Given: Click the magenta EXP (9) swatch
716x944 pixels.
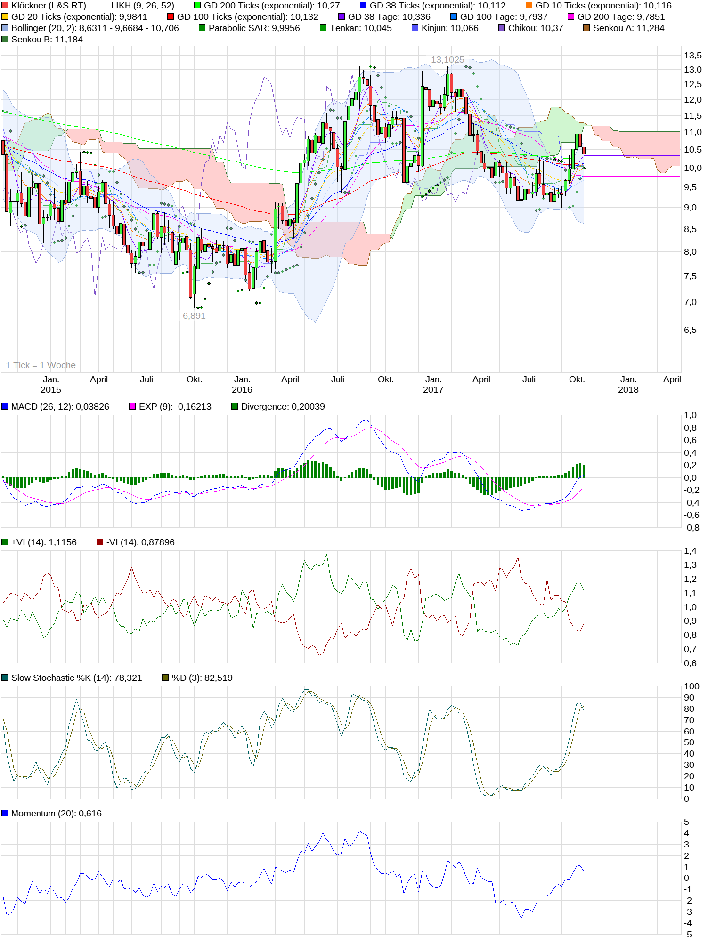Looking at the screenshot, I should 132,407.
